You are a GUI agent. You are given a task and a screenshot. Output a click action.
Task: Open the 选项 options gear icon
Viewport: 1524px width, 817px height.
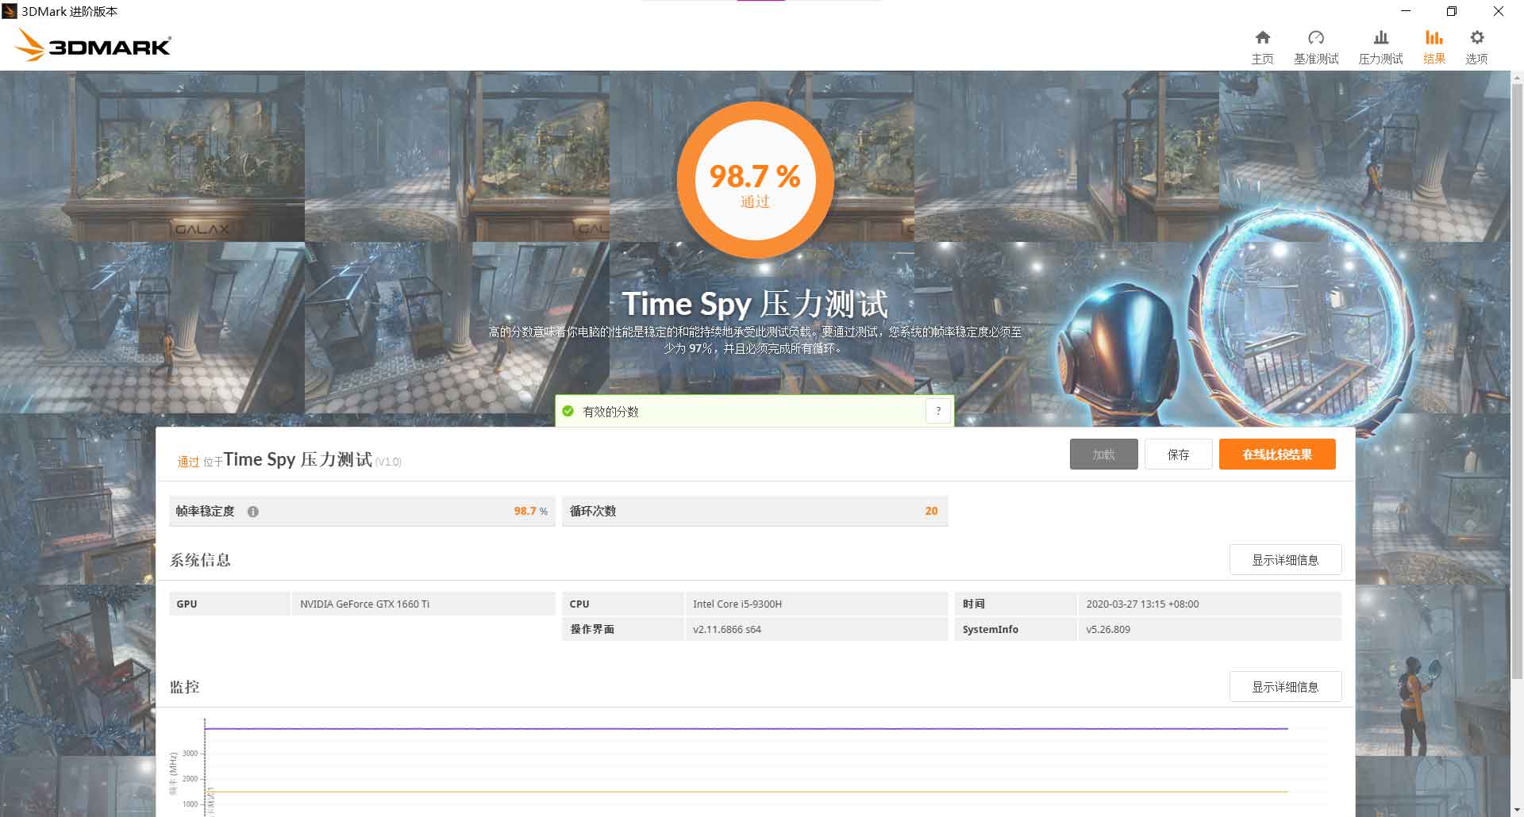pos(1476,37)
